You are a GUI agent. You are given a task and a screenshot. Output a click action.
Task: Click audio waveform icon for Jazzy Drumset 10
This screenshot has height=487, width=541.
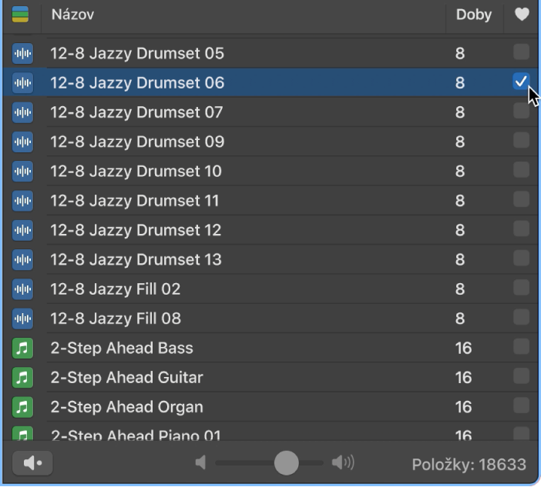tap(23, 171)
